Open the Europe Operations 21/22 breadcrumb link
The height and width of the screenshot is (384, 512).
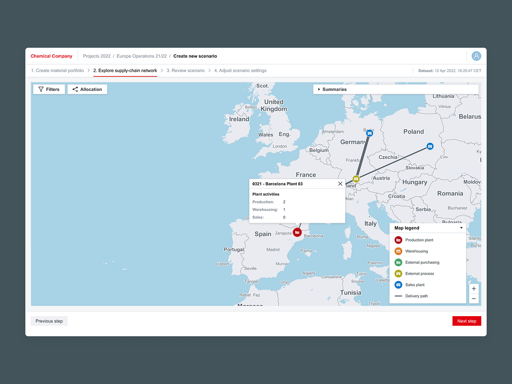(x=141, y=56)
